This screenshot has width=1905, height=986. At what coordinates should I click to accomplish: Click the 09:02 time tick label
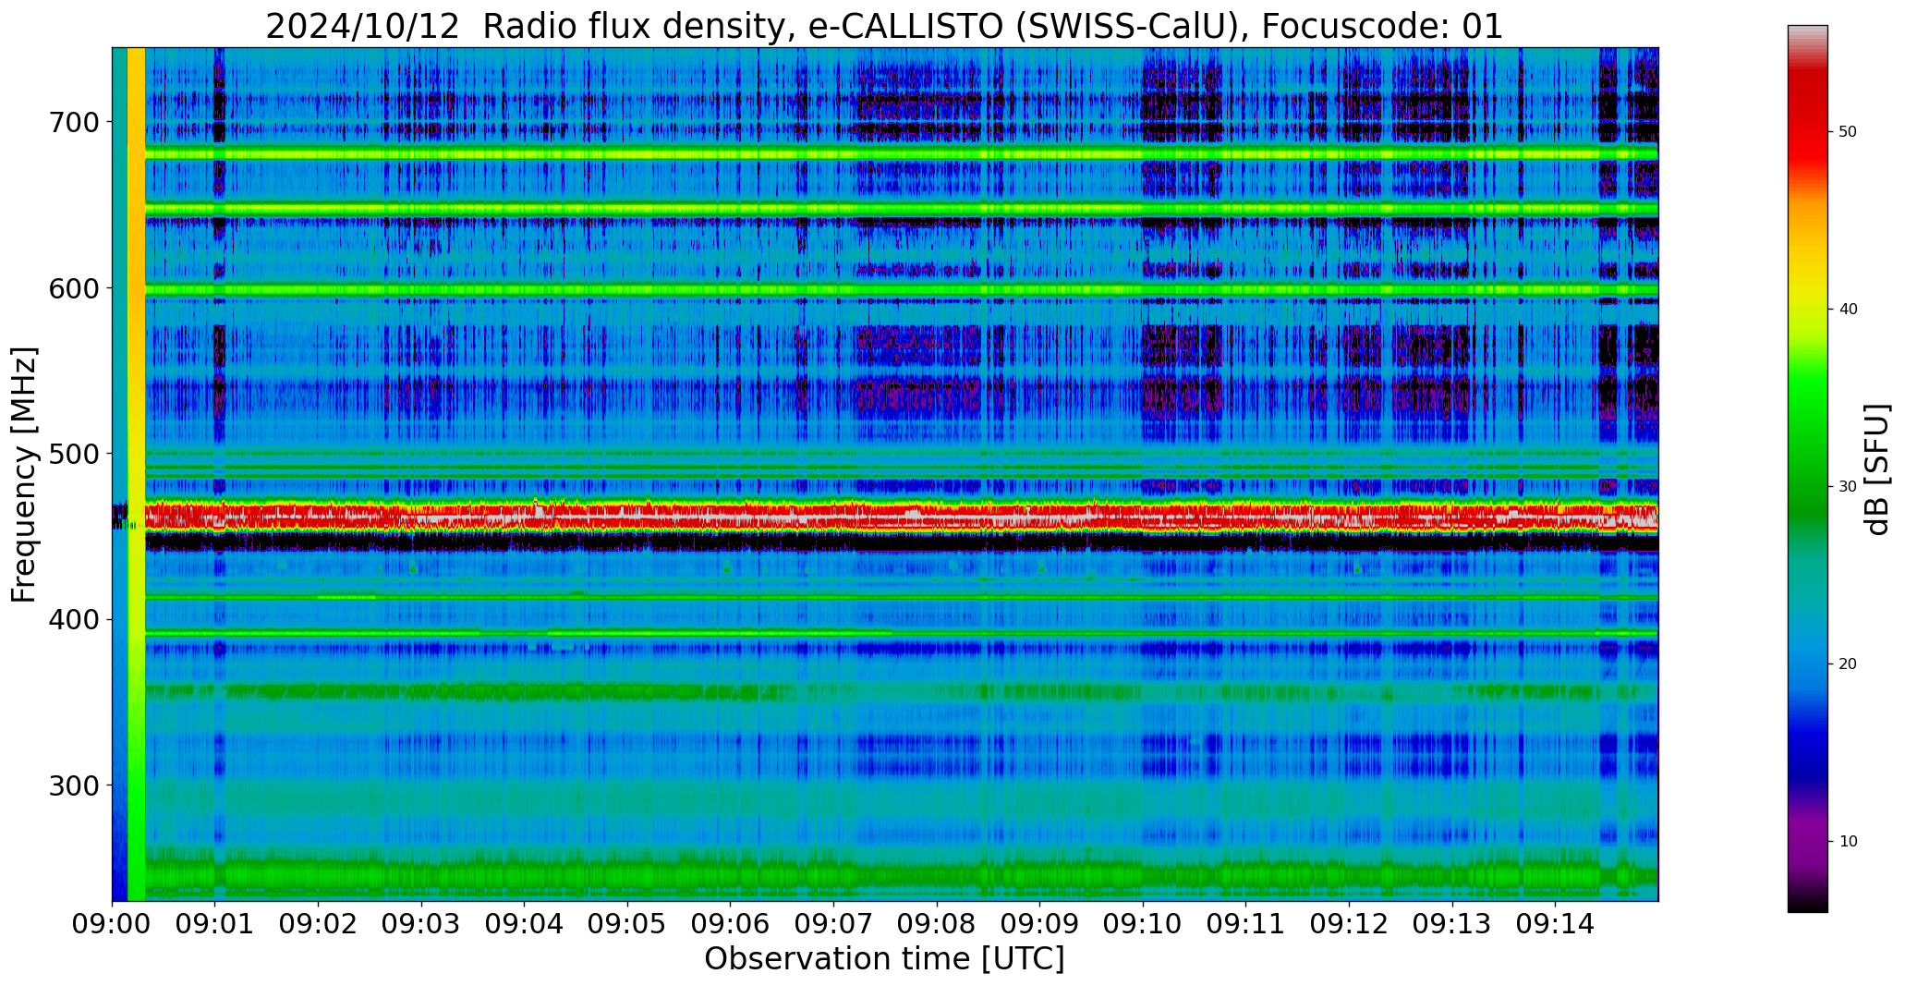(319, 924)
